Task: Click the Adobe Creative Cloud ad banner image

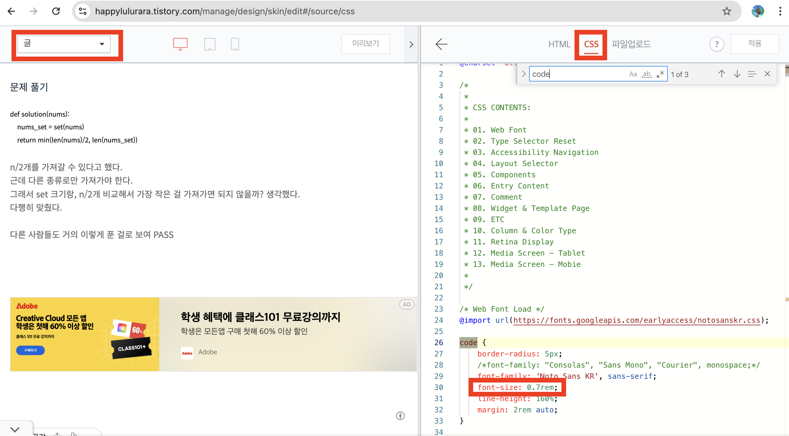Action: 85,334
